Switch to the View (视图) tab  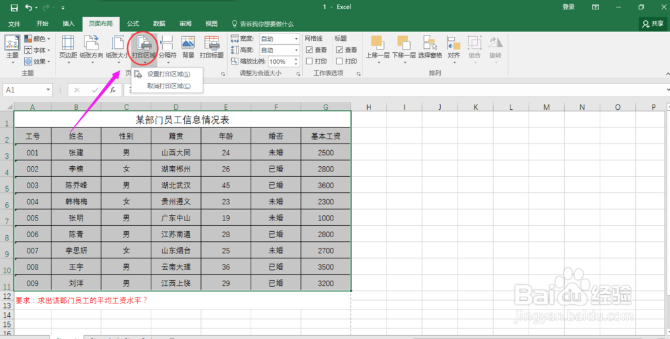point(211,24)
